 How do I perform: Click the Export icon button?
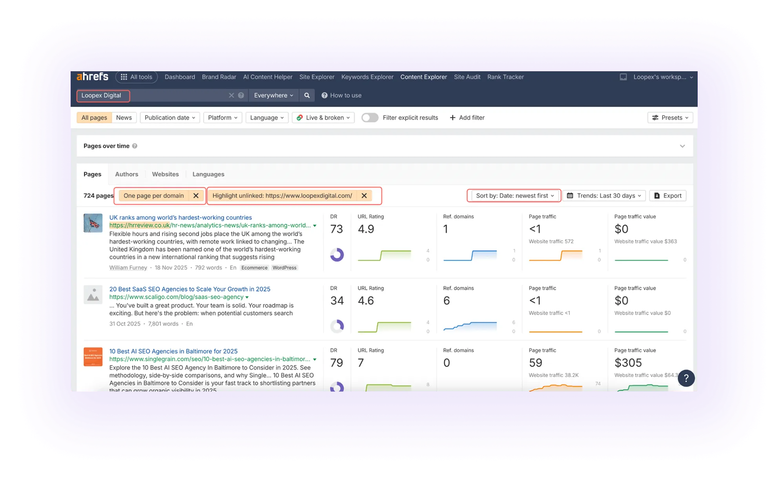(x=656, y=195)
